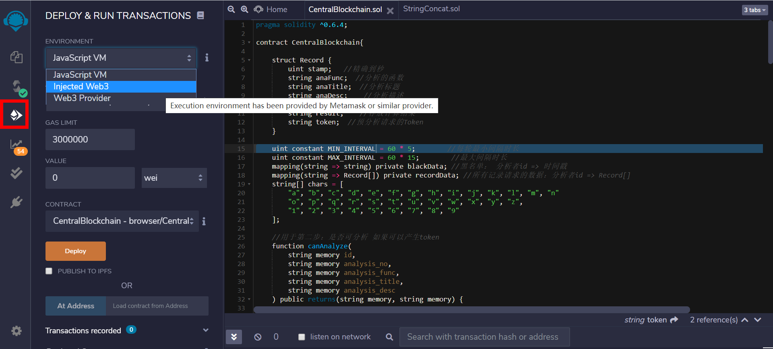Click line number 15 in gutter
The image size is (773, 349).
pos(241,149)
